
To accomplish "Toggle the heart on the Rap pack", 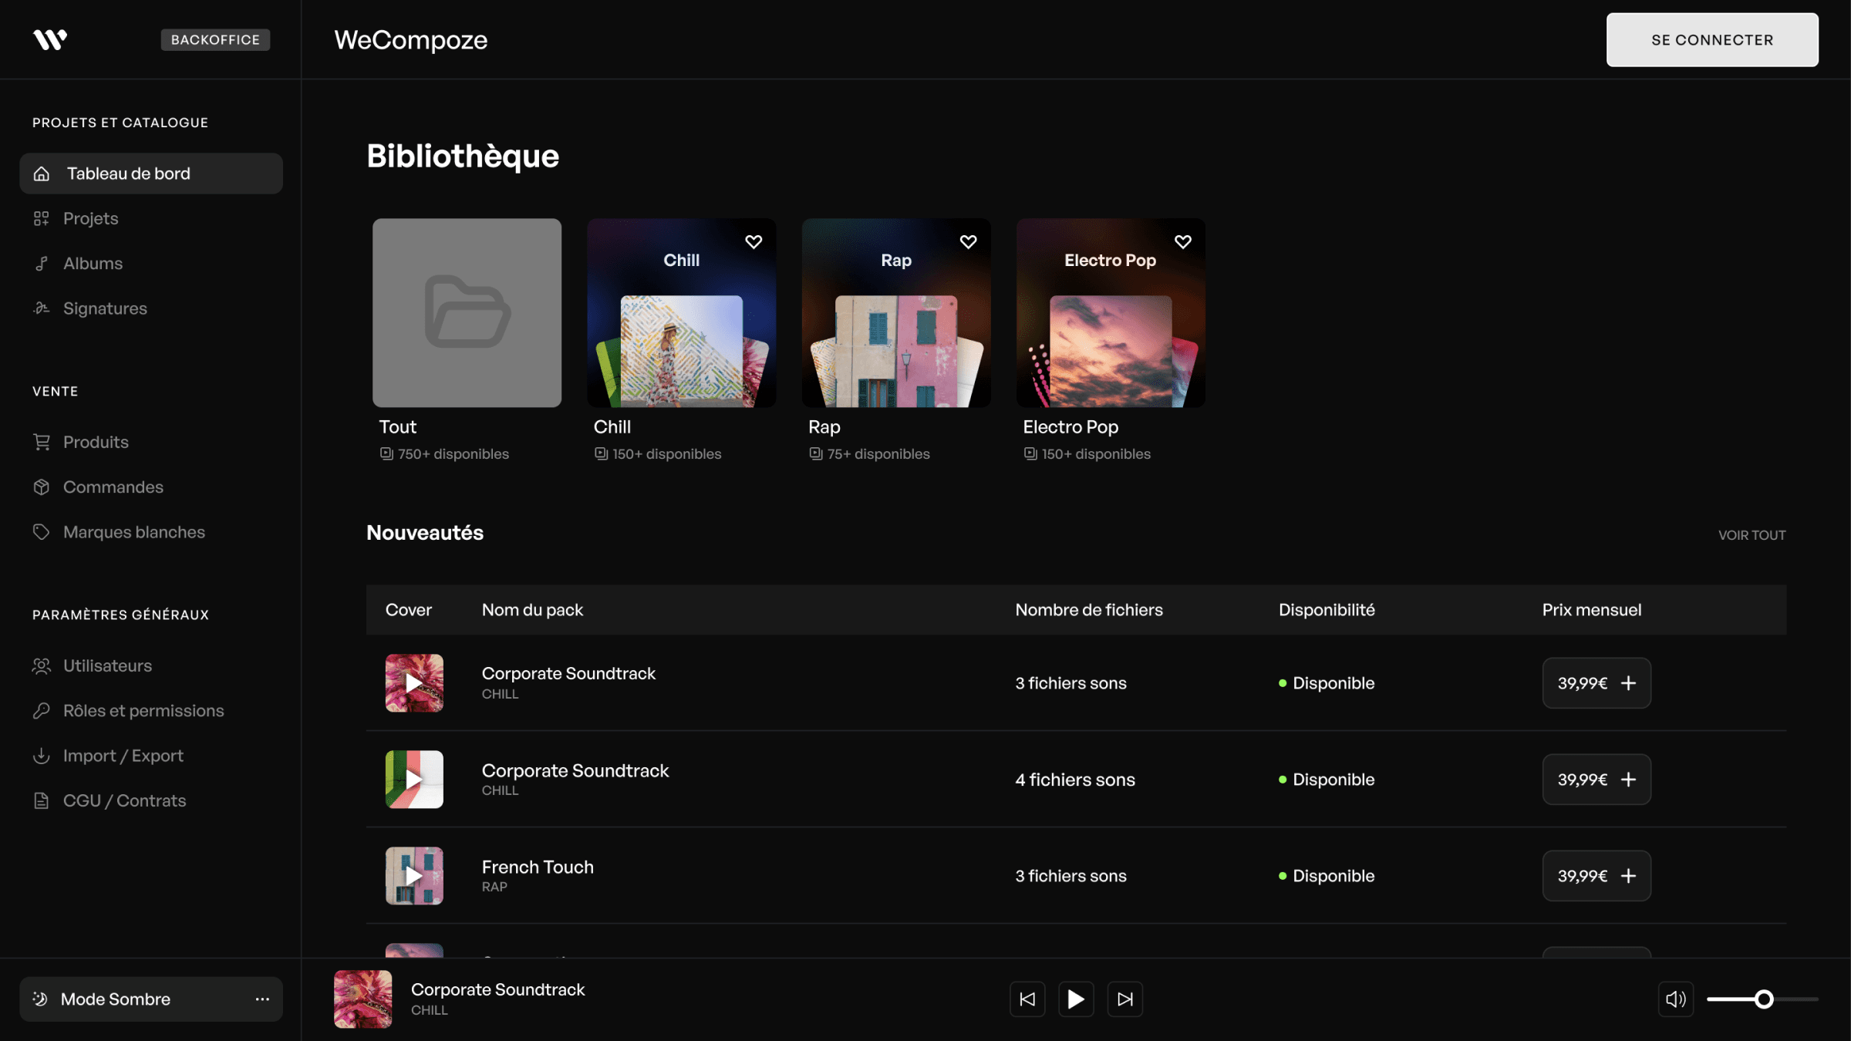I will (968, 241).
